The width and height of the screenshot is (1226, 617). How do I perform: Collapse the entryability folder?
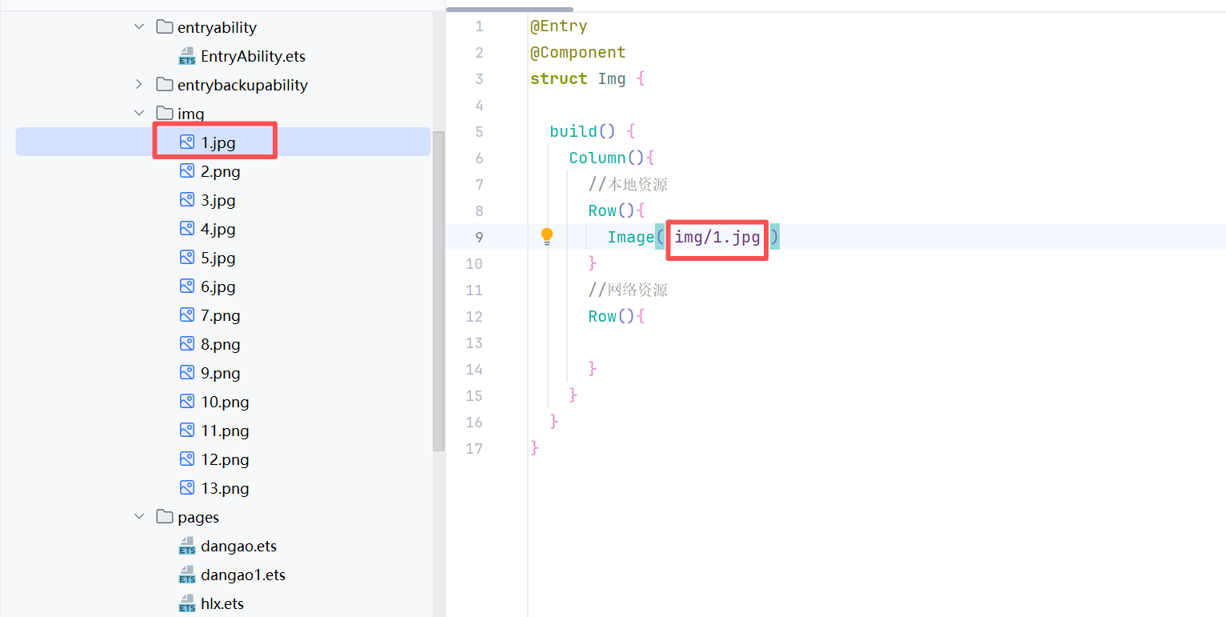click(139, 26)
